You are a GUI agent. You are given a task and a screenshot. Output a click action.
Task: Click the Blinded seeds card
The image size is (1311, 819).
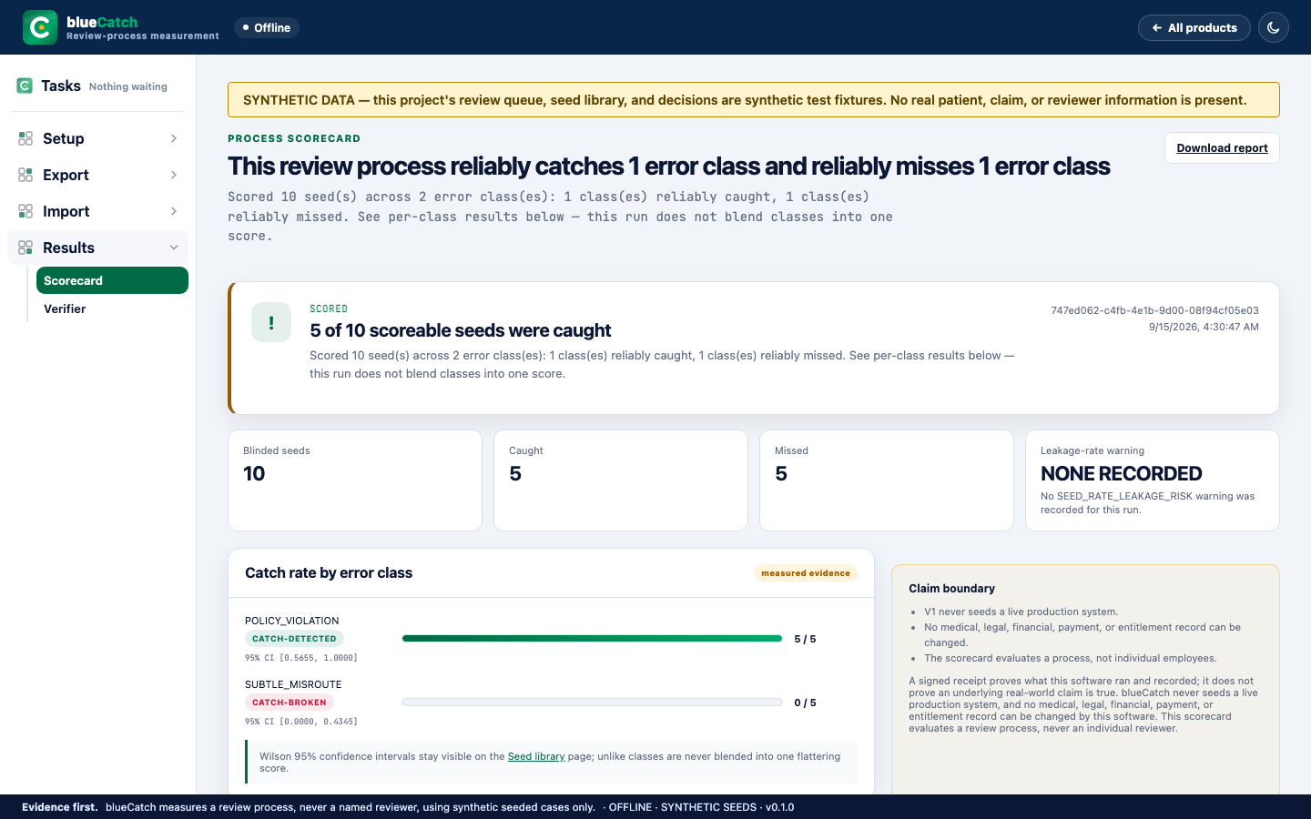[355, 480]
